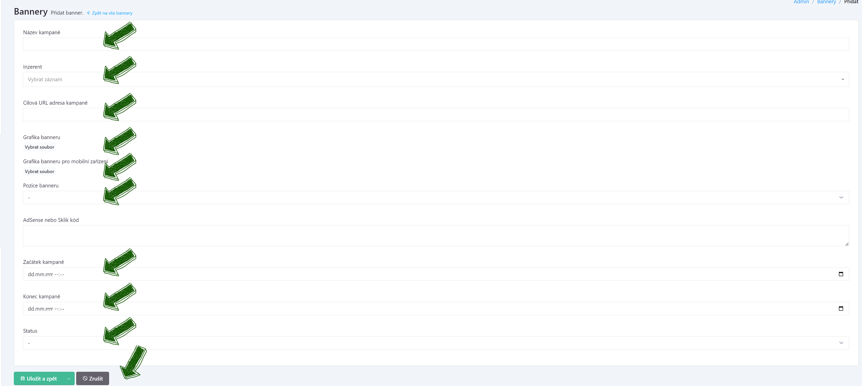
Task: Choose file for Grafika banneru
Action: (x=39, y=147)
